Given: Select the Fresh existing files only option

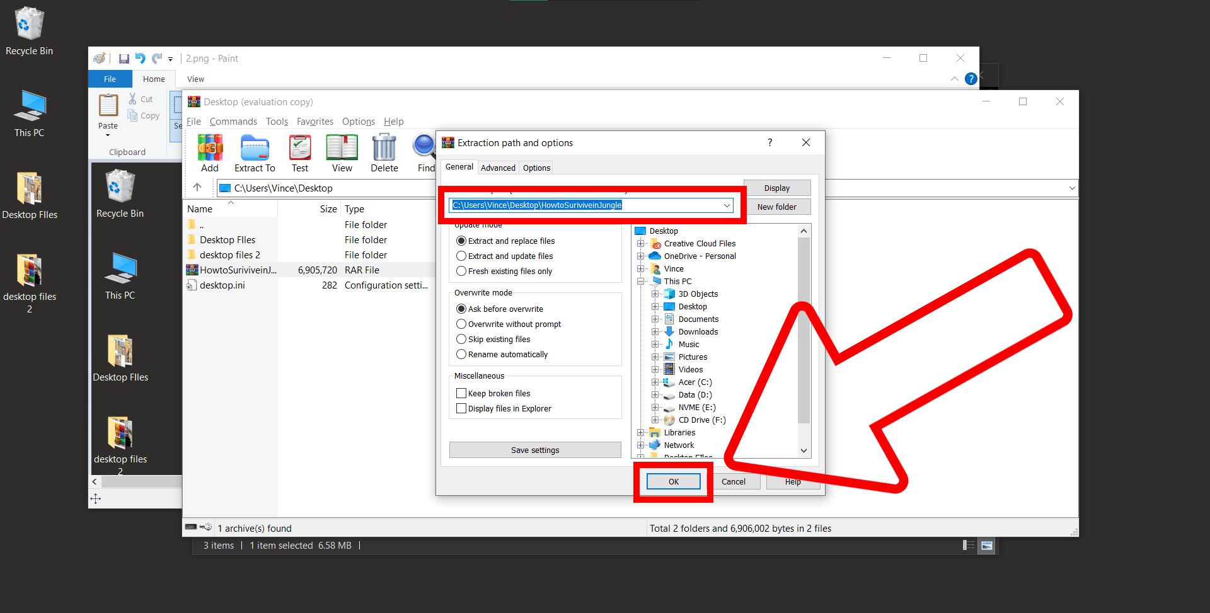Looking at the screenshot, I should tap(461, 271).
